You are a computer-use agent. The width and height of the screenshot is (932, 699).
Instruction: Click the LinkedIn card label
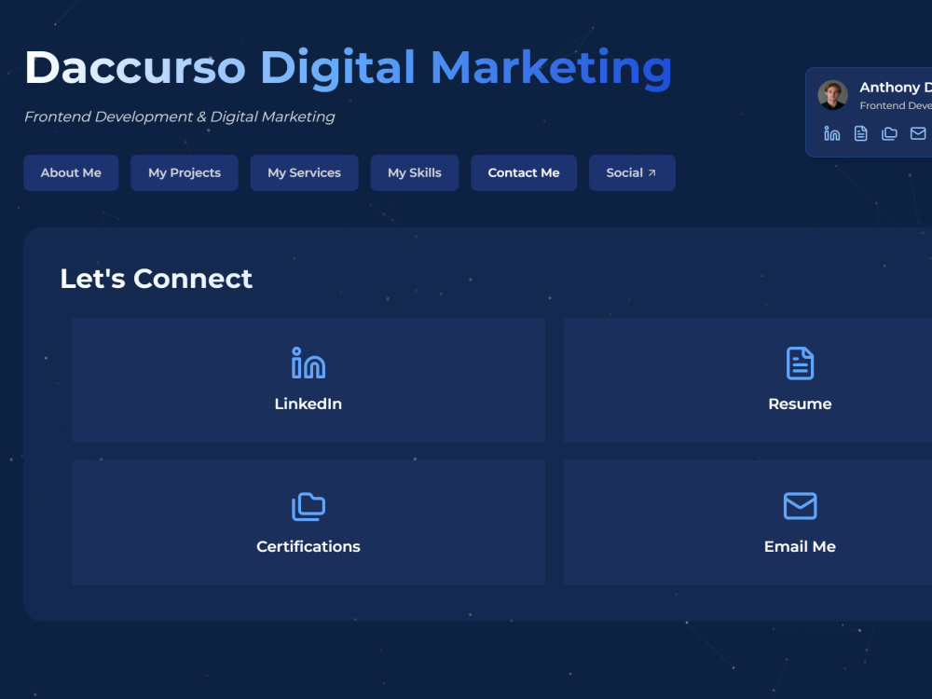[308, 404]
